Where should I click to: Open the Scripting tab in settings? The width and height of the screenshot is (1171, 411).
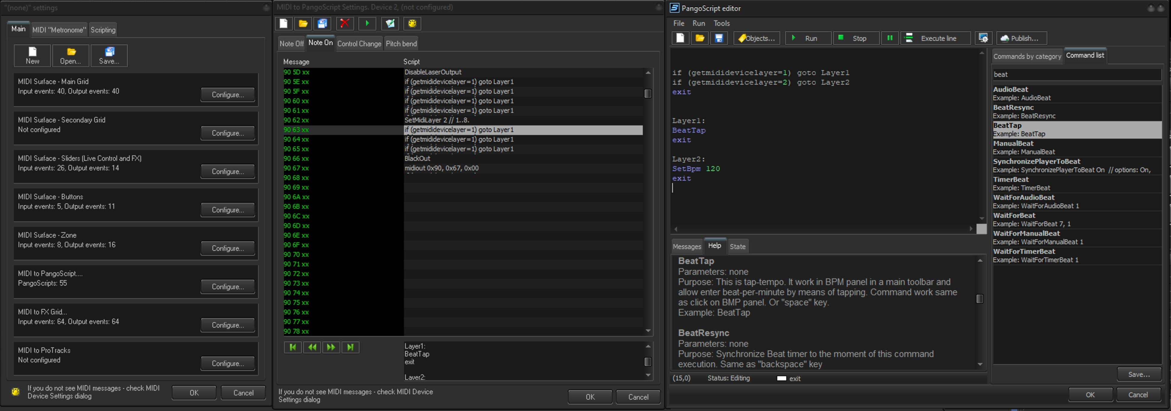(103, 30)
